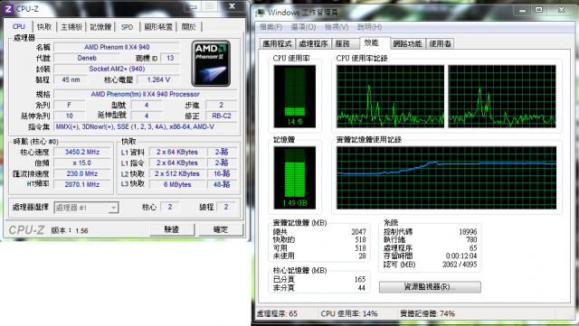This screenshot has width=579, height=326.
Task: Select the 記憶體 tab in CPU-Z
Action: point(100,26)
